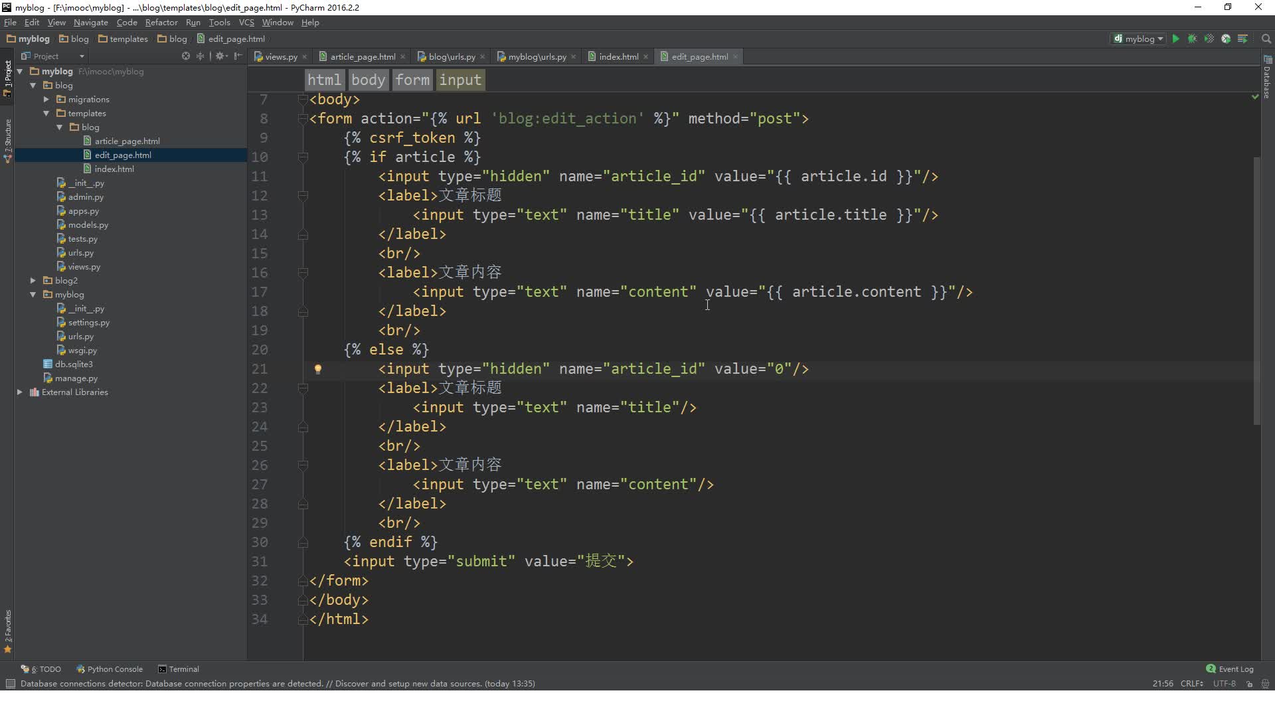Open the Event Log

point(1230,669)
